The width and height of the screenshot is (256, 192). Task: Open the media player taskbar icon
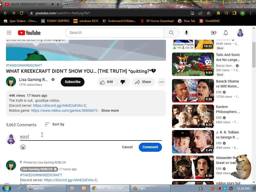72,188
